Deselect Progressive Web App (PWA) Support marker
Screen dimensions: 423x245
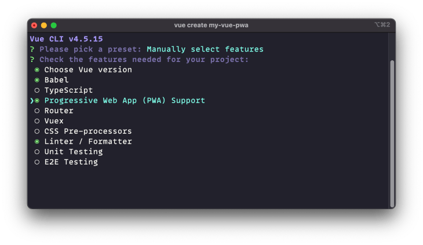37,101
